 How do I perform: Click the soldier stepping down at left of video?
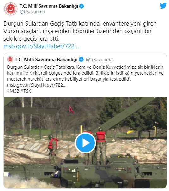coord(53,149)
